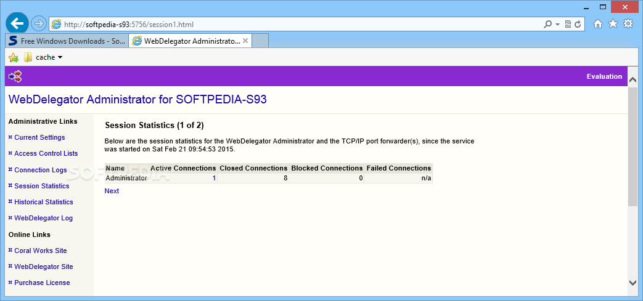
Task: Click the n/a failed connections cell
Action: coord(427,178)
